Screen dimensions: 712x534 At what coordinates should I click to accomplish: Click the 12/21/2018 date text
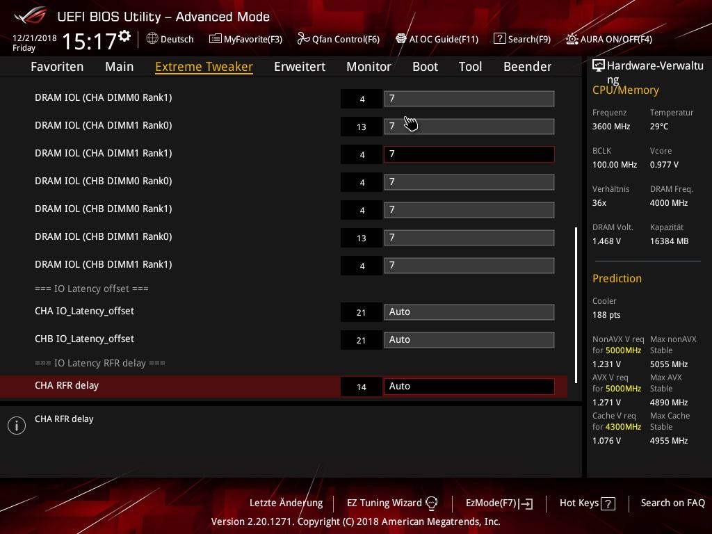35,38
